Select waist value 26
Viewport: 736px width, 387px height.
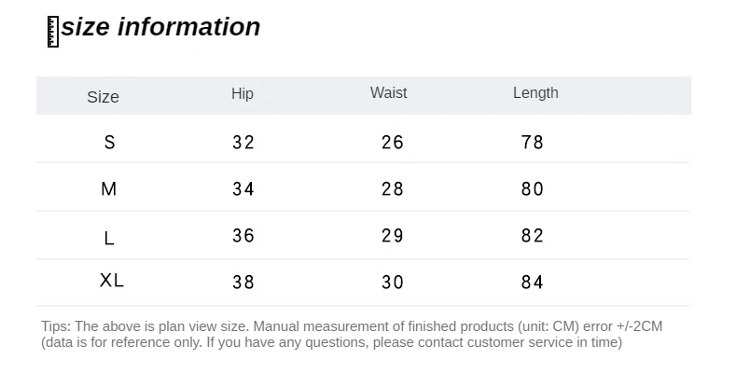pos(393,143)
